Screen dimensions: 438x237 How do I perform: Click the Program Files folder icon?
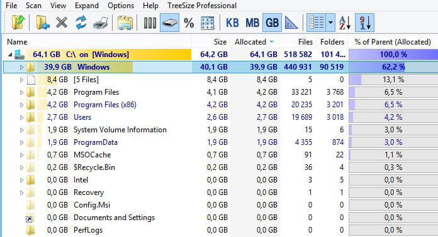point(30,92)
